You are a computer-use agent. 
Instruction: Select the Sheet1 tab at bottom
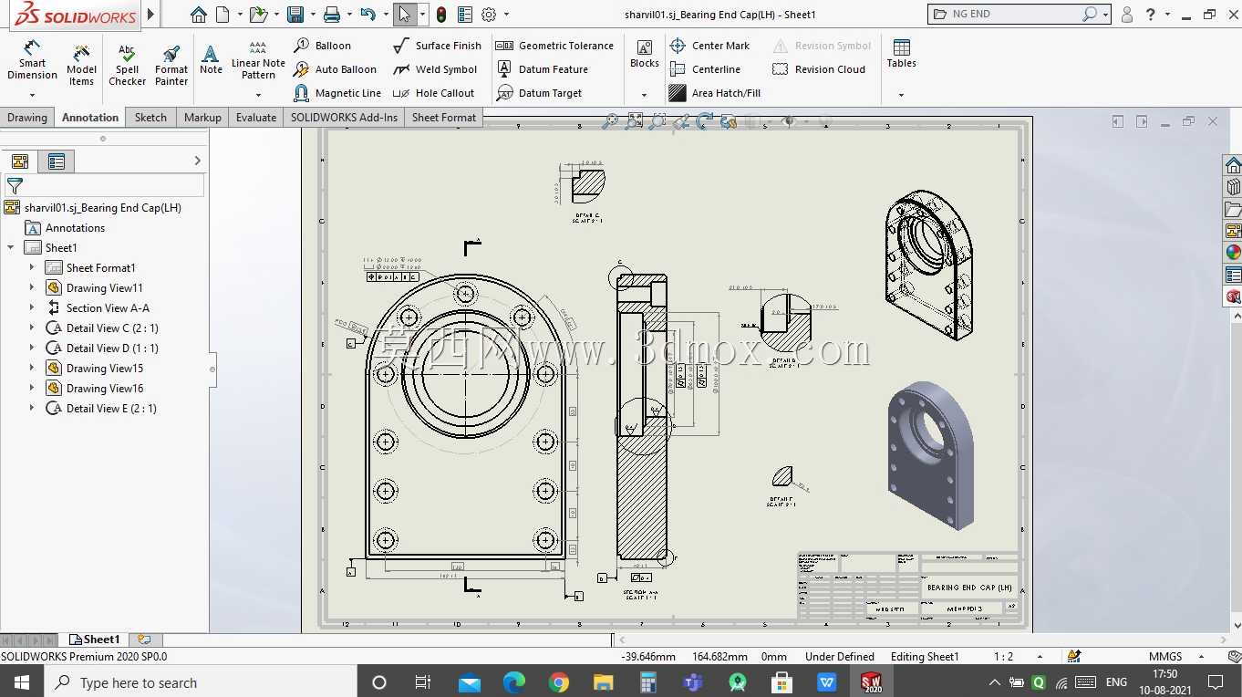coord(94,640)
